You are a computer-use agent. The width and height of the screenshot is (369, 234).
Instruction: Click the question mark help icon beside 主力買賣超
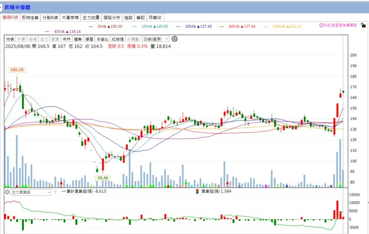[x=55, y=192]
